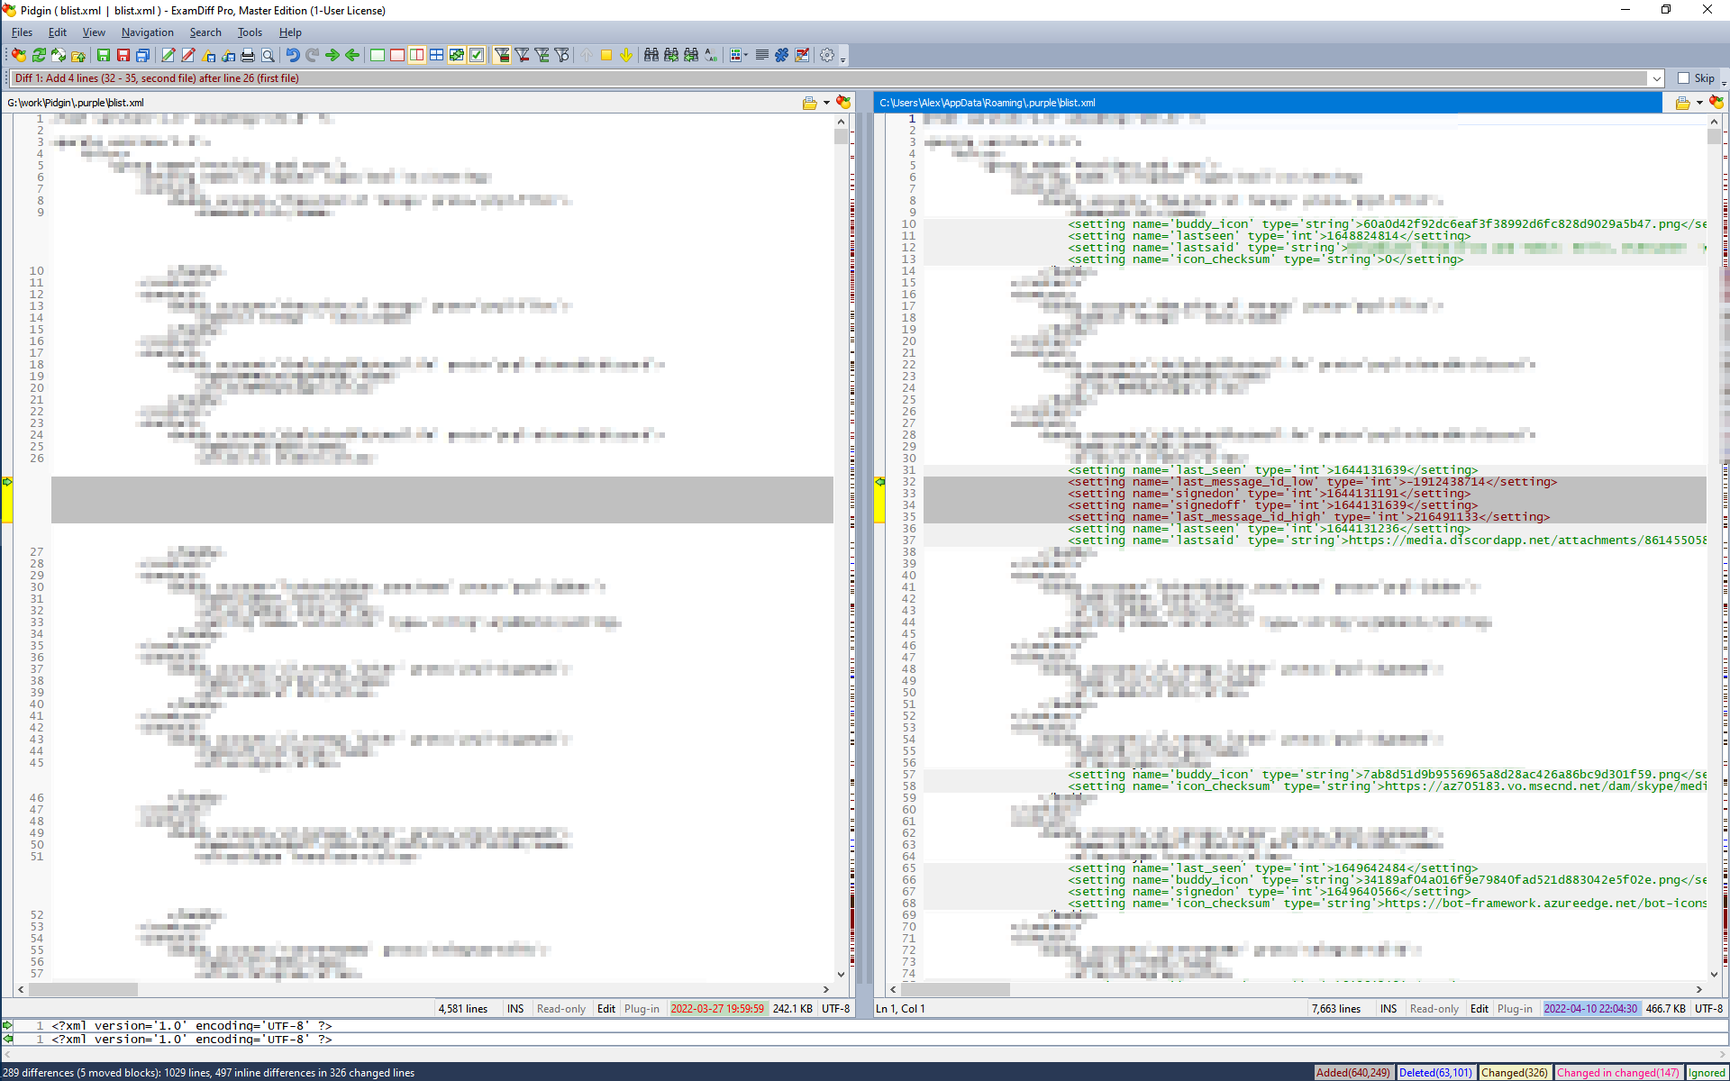Click Edit in right pane status bar
The height and width of the screenshot is (1081, 1730).
pos(1480,1009)
